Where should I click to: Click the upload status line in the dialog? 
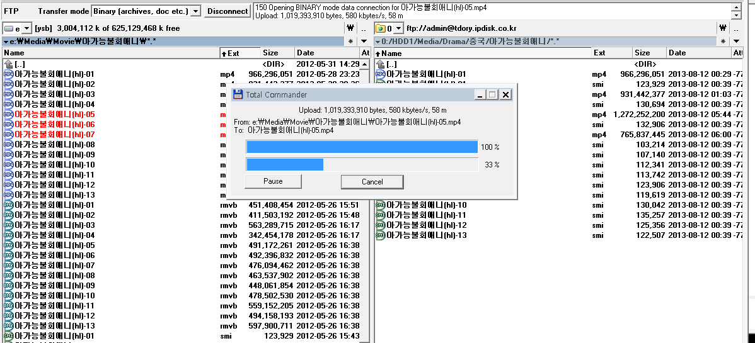pyautogui.click(x=372, y=110)
